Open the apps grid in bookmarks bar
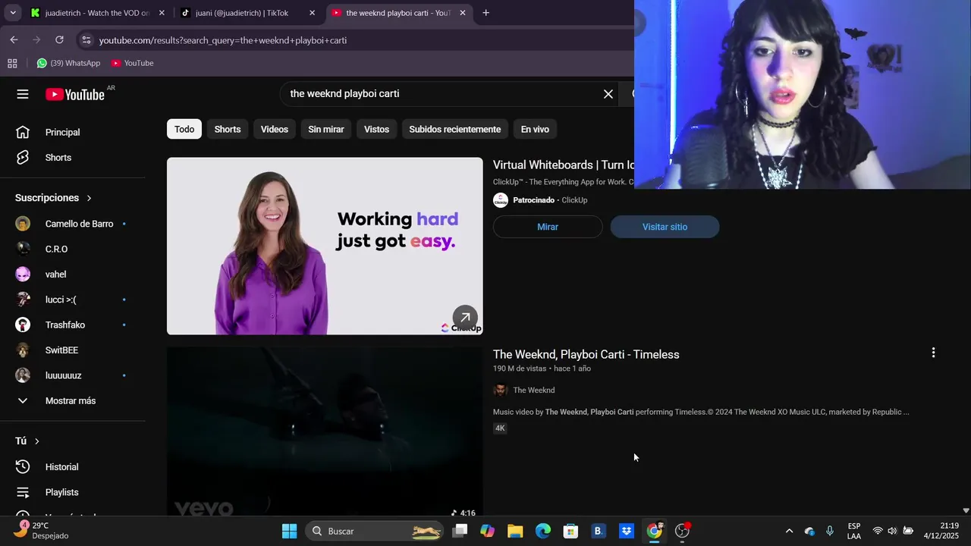 click(x=12, y=63)
